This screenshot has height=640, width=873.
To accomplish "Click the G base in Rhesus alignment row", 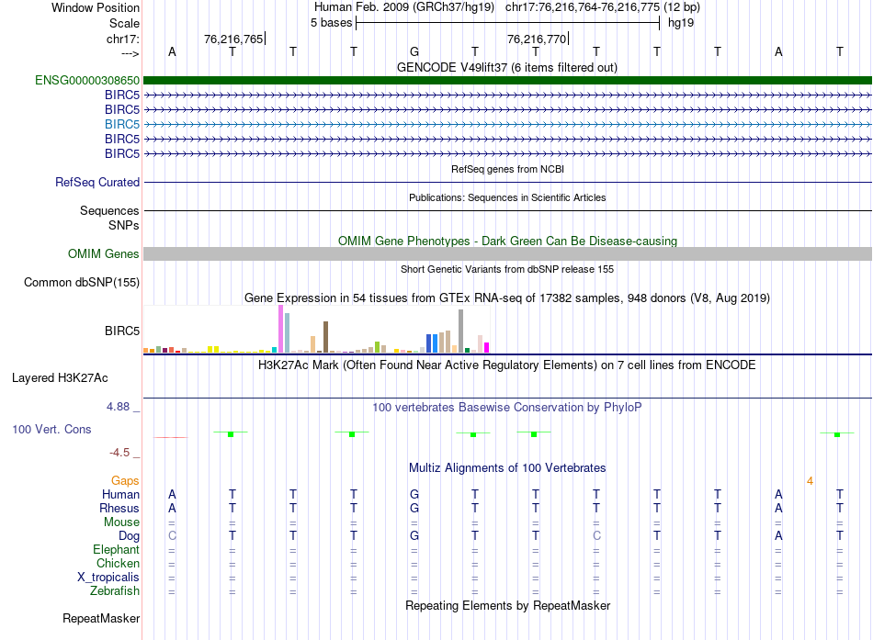I will (x=414, y=508).
